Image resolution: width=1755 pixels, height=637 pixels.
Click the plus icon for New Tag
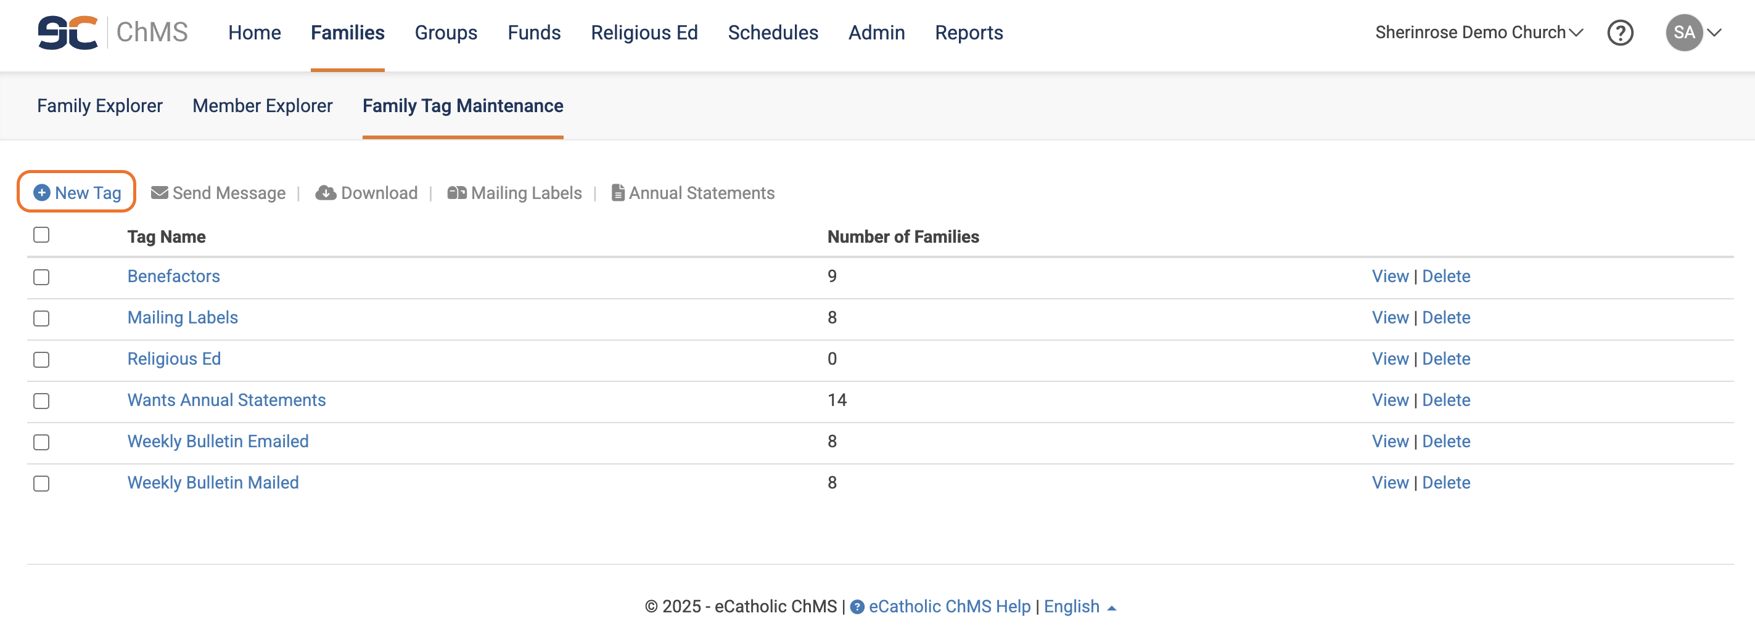41,193
